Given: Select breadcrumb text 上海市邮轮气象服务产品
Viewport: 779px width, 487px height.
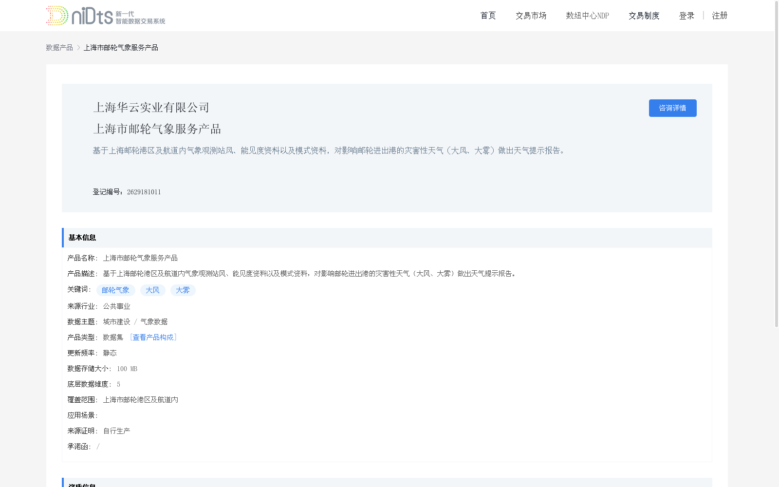Looking at the screenshot, I should 121,47.
